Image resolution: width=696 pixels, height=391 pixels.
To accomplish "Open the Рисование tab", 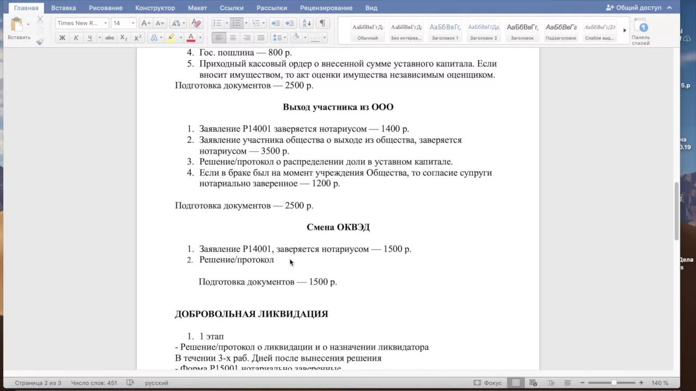I will tap(105, 8).
